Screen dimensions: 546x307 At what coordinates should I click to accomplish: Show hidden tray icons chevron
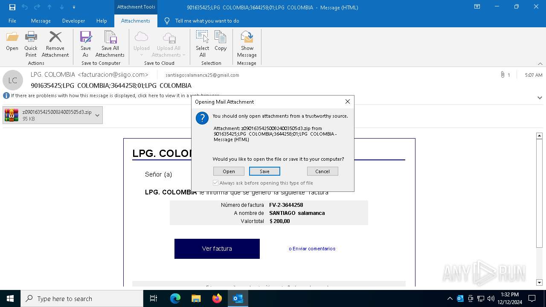click(450, 298)
